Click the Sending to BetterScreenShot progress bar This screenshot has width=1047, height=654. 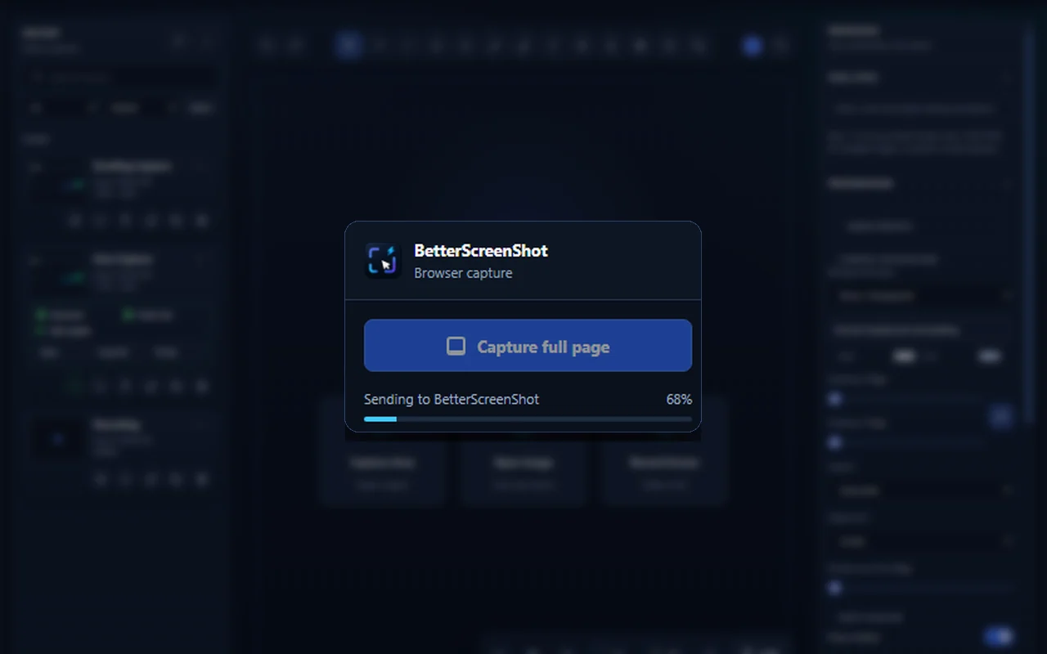click(528, 419)
